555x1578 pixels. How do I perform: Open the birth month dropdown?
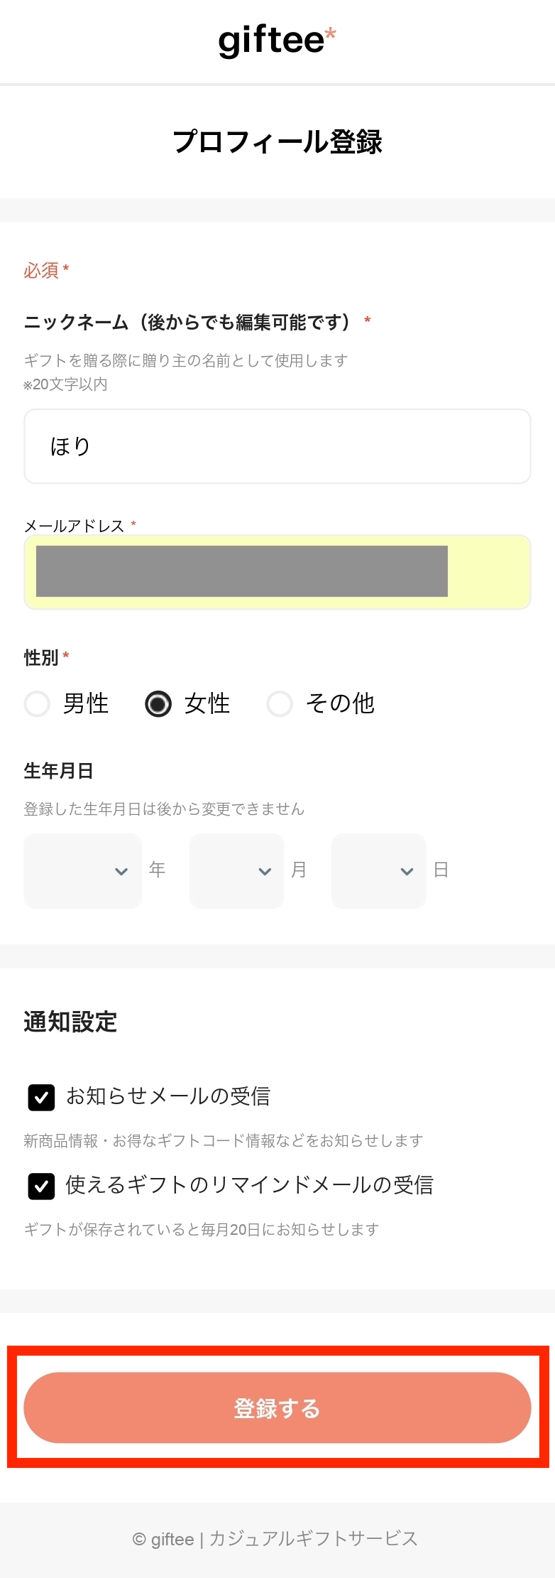(236, 870)
